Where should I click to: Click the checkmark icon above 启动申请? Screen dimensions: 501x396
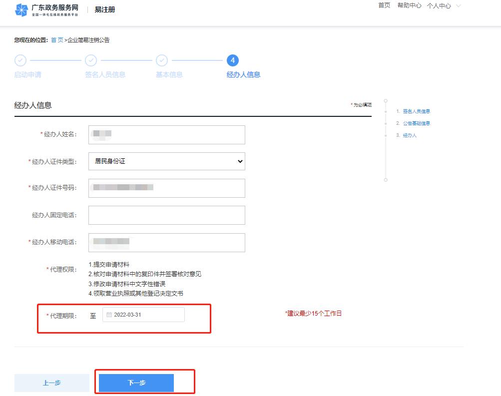click(20, 60)
